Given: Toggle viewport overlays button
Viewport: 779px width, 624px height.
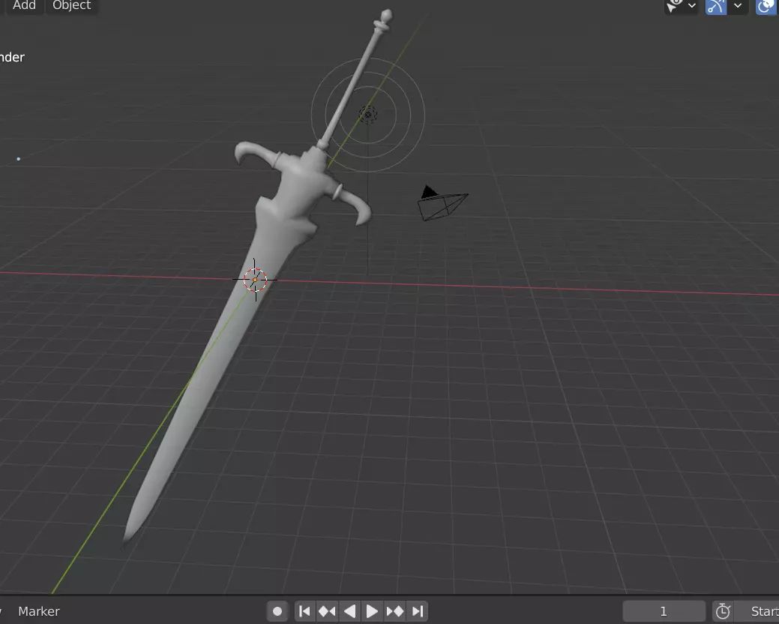Looking at the screenshot, I should 766,7.
